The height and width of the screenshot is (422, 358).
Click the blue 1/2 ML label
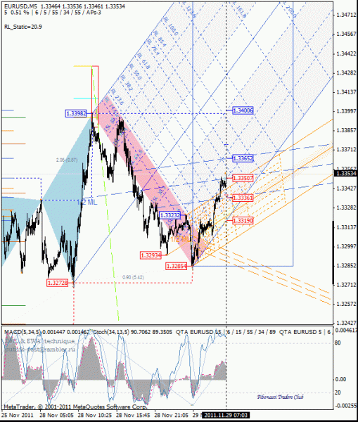tap(87, 202)
